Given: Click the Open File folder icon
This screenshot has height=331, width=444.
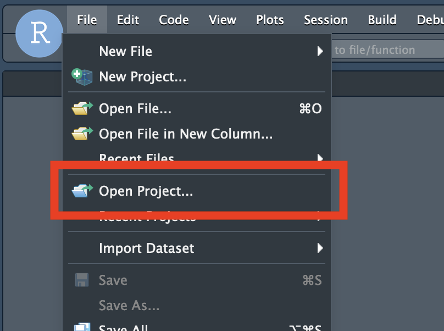Looking at the screenshot, I should point(82,108).
